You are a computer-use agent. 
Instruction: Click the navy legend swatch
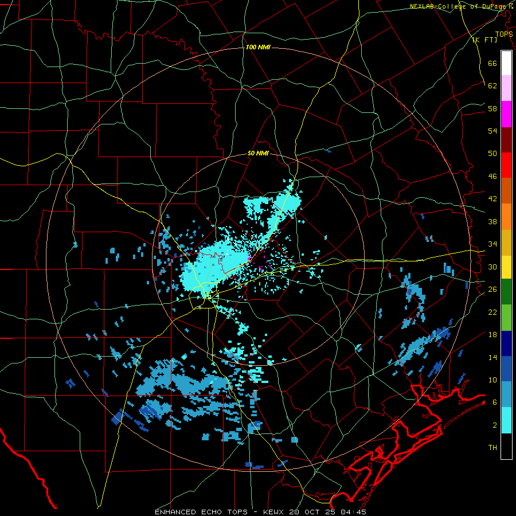click(506, 343)
